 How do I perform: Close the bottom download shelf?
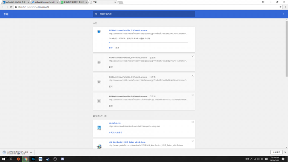[285, 152]
